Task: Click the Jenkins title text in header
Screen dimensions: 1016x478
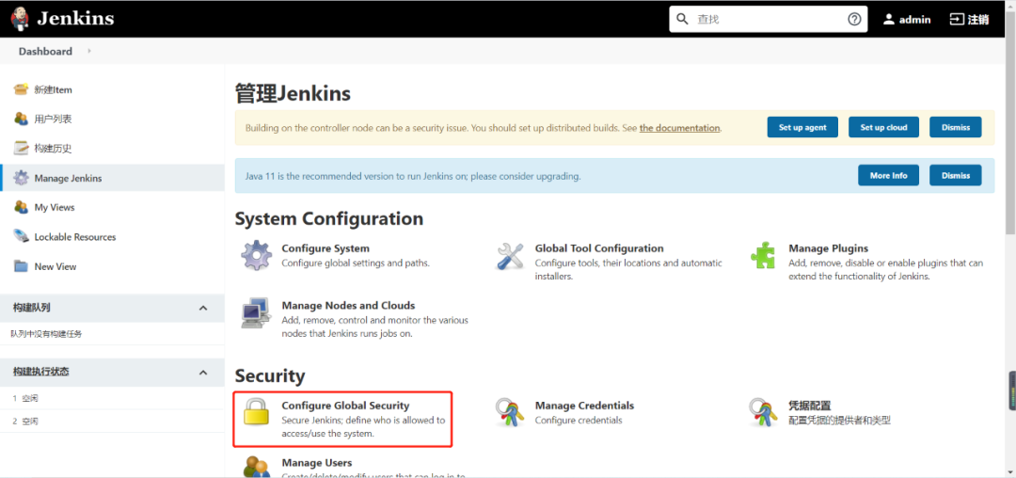Action: click(x=75, y=18)
